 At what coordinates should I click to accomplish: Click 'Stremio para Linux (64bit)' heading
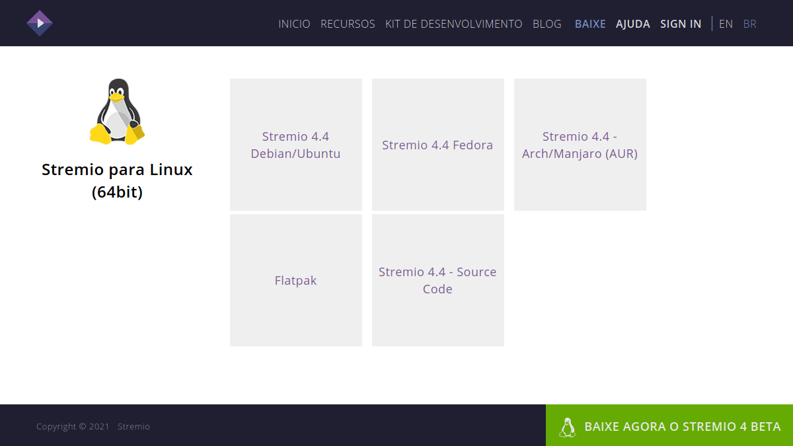pyautogui.click(x=117, y=180)
